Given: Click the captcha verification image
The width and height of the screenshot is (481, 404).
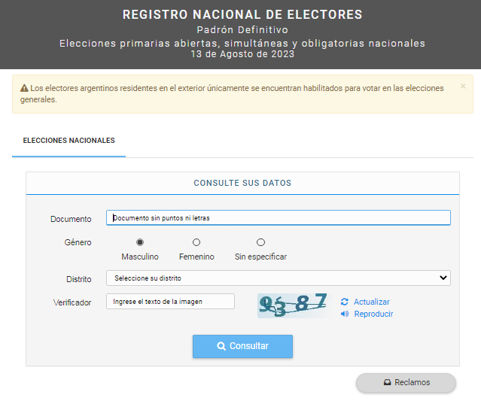Looking at the screenshot, I should 293,305.
